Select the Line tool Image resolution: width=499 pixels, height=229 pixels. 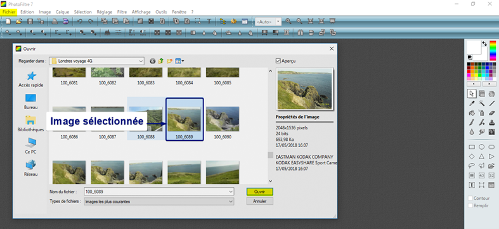pyautogui.click(x=491, y=103)
